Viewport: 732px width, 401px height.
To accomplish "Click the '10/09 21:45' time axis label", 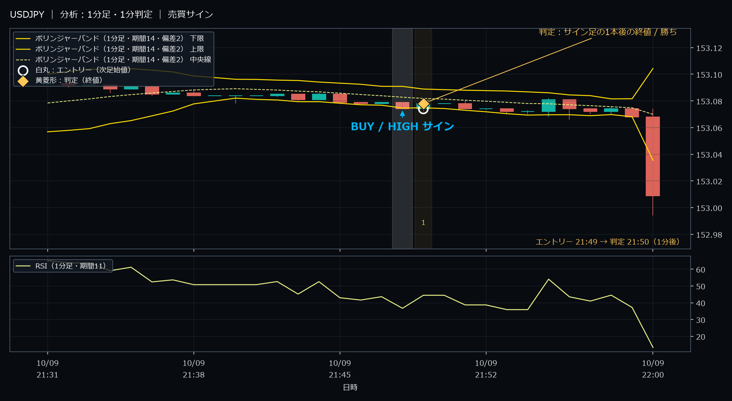I will [340, 369].
